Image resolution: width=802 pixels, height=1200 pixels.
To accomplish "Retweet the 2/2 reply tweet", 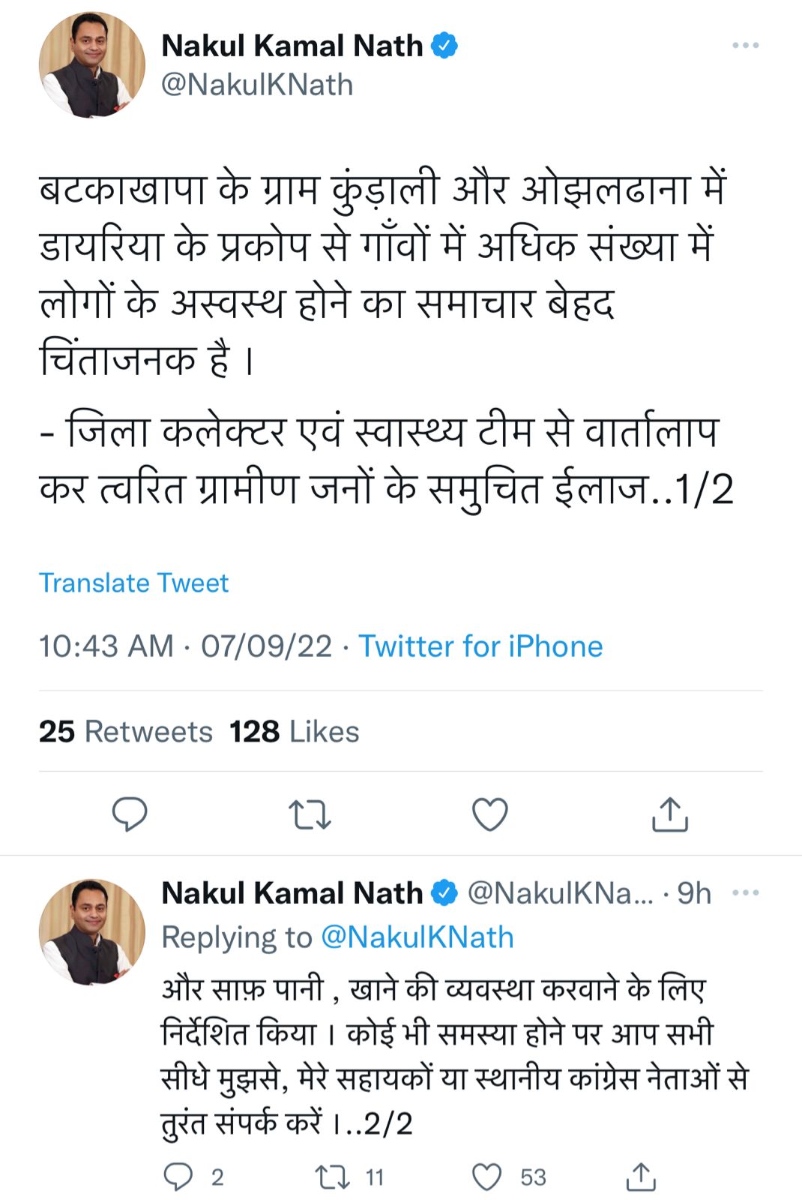I will [x=333, y=1177].
